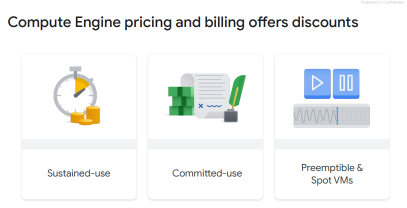Click the gray band in Sustained-use card
The image size is (407, 208).
pyautogui.click(x=79, y=144)
